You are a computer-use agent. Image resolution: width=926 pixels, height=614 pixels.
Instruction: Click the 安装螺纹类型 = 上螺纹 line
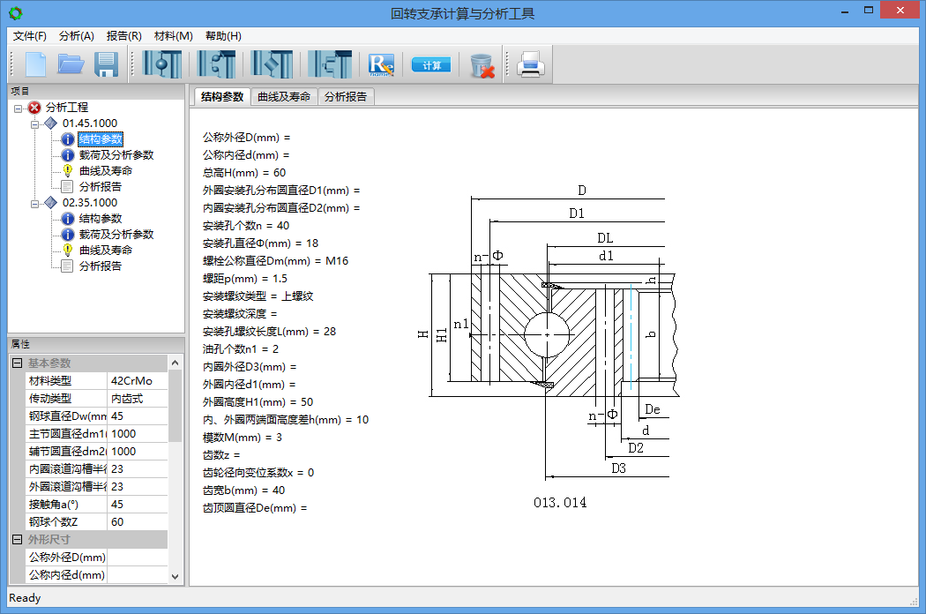point(258,296)
